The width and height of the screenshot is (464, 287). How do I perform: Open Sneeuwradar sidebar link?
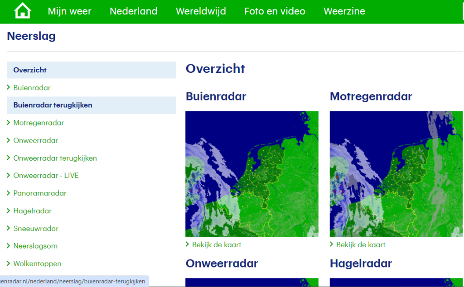pos(36,229)
